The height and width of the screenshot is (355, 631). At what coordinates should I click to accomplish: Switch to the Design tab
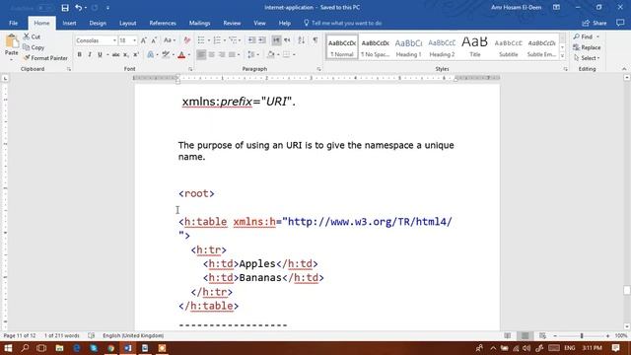[98, 23]
